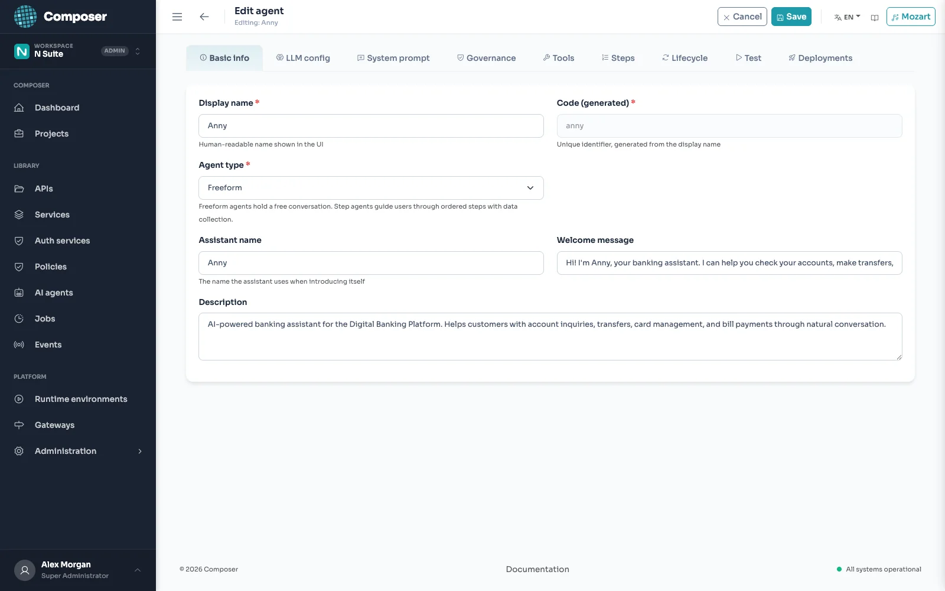
Task: Click into the Welcome message field
Action: pos(729,263)
